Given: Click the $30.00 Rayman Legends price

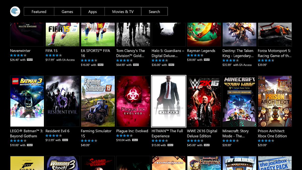Looking at the screenshot, I should pos(192,60).
